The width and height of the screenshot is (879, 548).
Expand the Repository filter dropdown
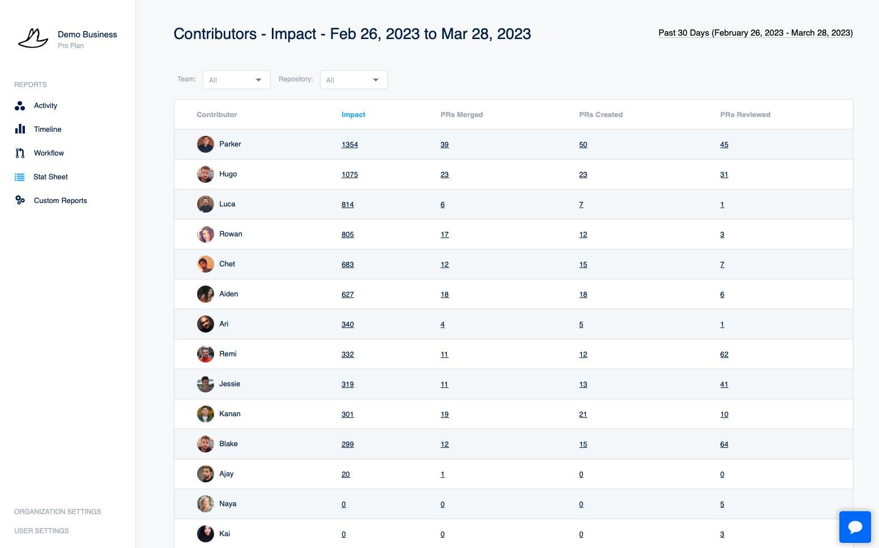coord(353,80)
